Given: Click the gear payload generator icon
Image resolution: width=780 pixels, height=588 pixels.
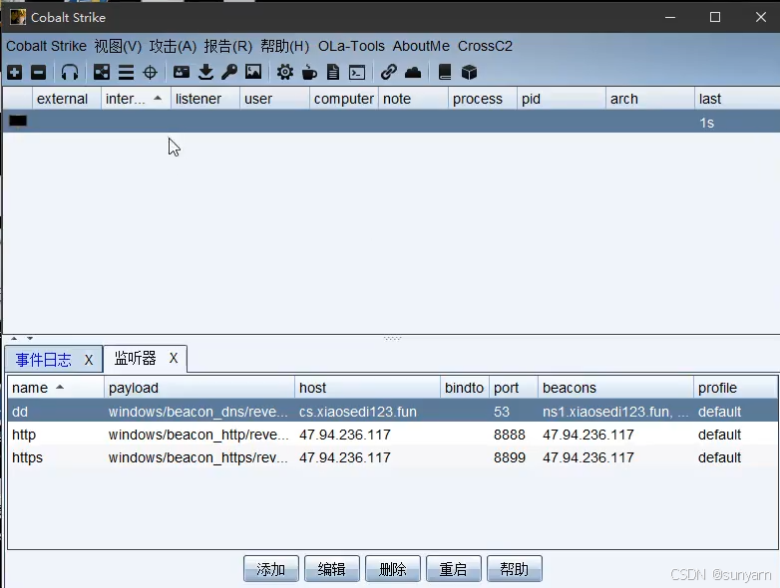Looking at the screenshot, I should [x=285, y=73].
